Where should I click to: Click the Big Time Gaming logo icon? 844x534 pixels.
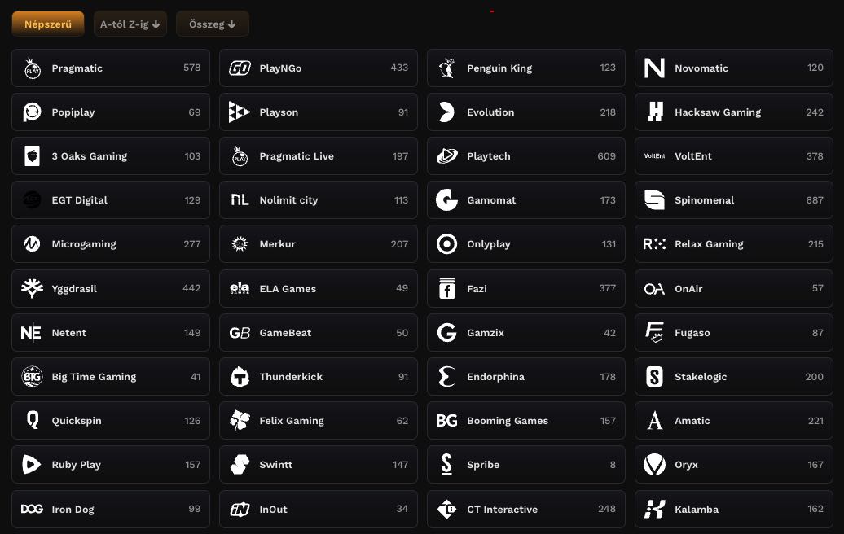click(x=33, y=377)
